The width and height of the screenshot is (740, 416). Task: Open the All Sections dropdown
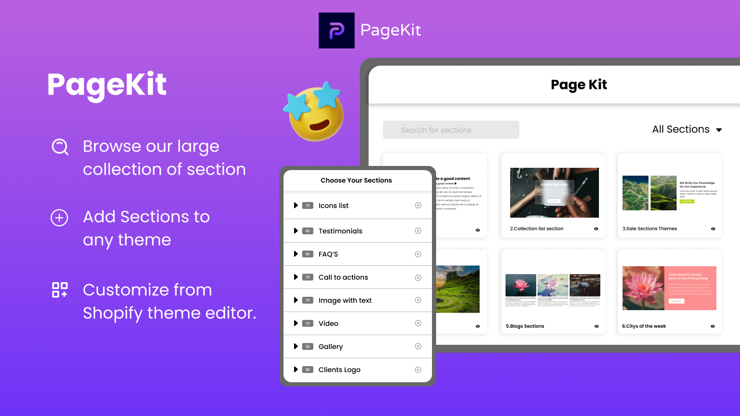click(687, 129)
